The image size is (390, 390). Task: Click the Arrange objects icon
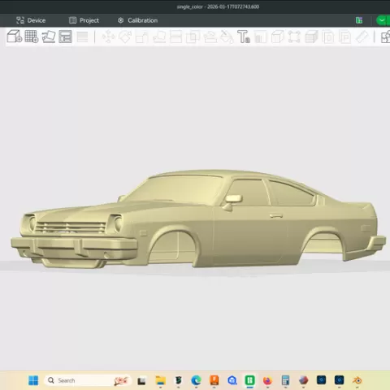(65, 37)
